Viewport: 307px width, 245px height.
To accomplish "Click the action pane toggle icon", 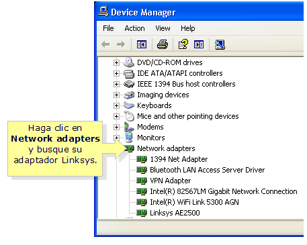I will 199,44.
